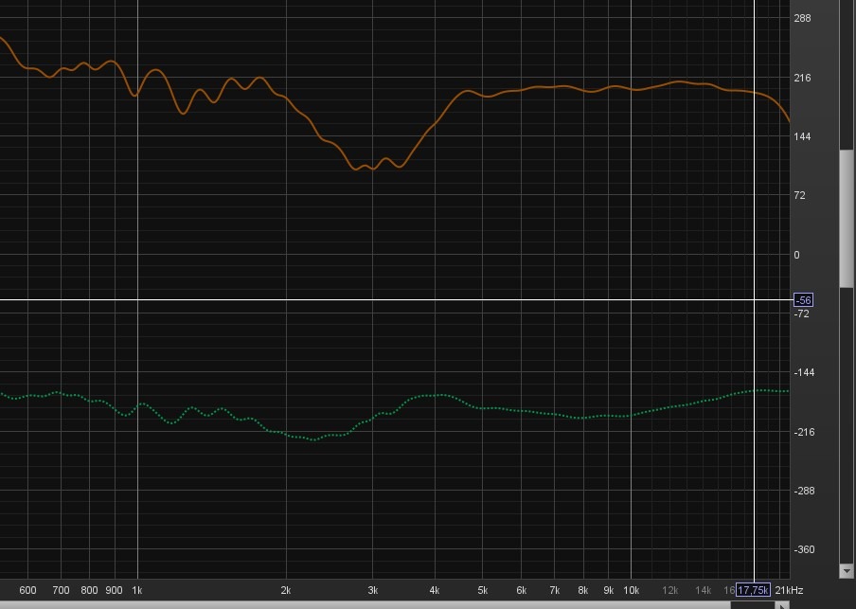Click the 8k frequency axis label
Viewport: 856px width, 609px height.
[x=583, y=590]
